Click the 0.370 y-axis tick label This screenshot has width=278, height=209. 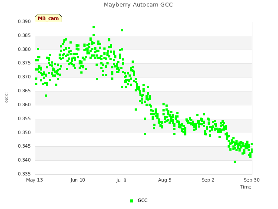point(24,77)
